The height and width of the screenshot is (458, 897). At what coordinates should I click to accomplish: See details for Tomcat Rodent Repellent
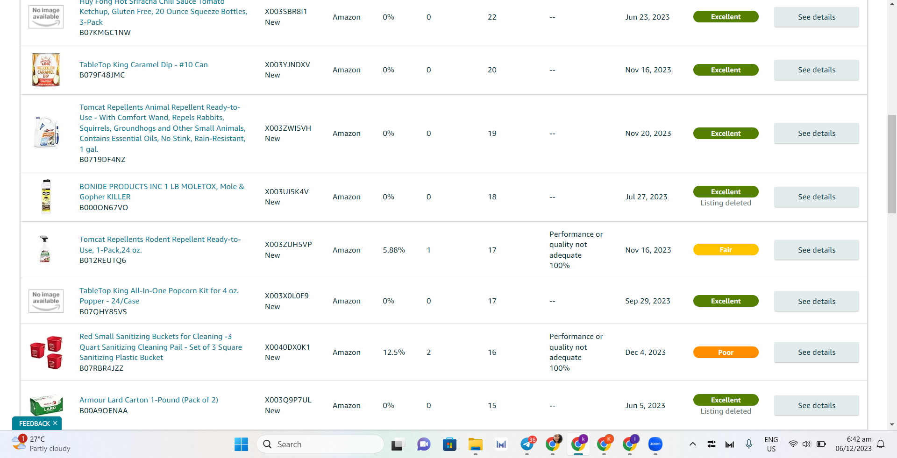pos(816,250)
